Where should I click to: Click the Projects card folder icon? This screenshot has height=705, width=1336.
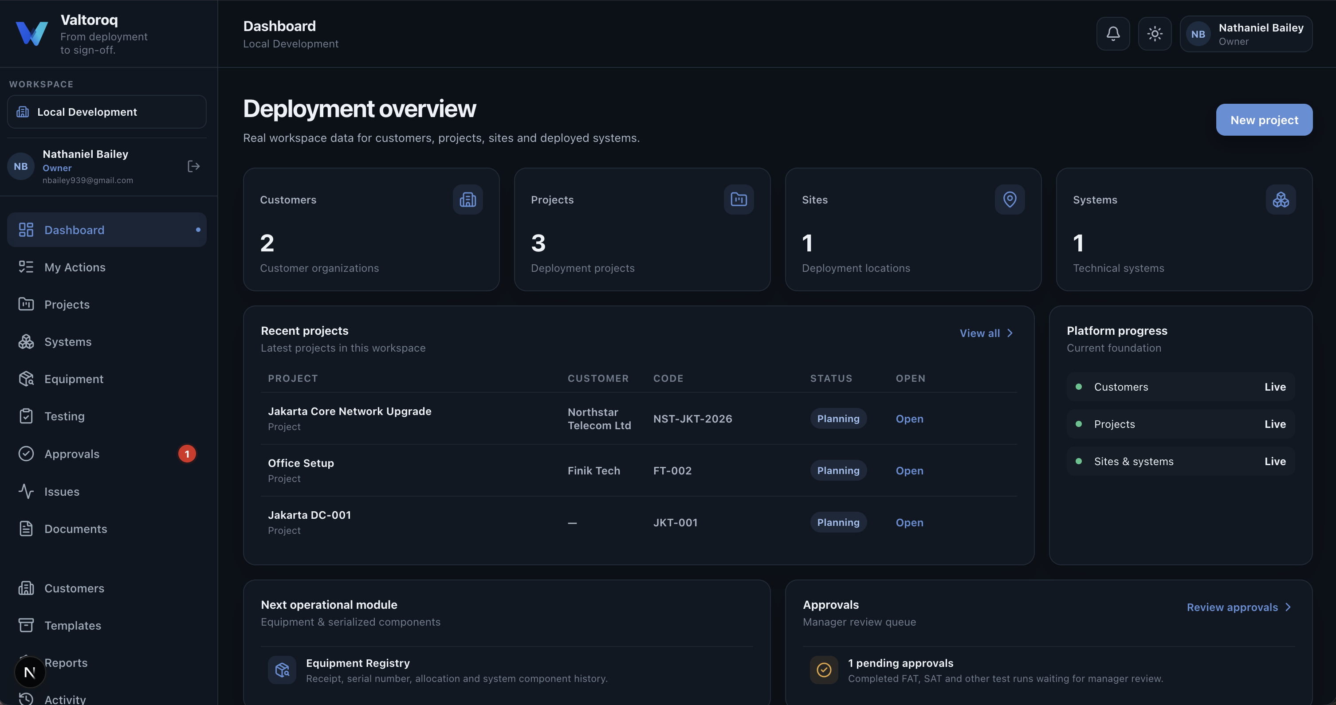[x=739, y=200]
